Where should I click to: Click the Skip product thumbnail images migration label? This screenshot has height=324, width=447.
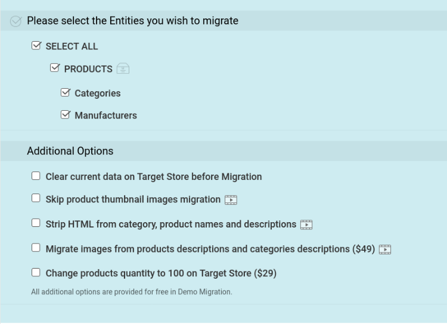tap(133, 200)
